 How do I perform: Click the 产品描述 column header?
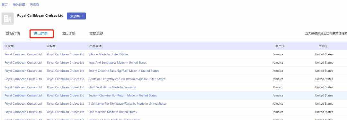[95, 46]
